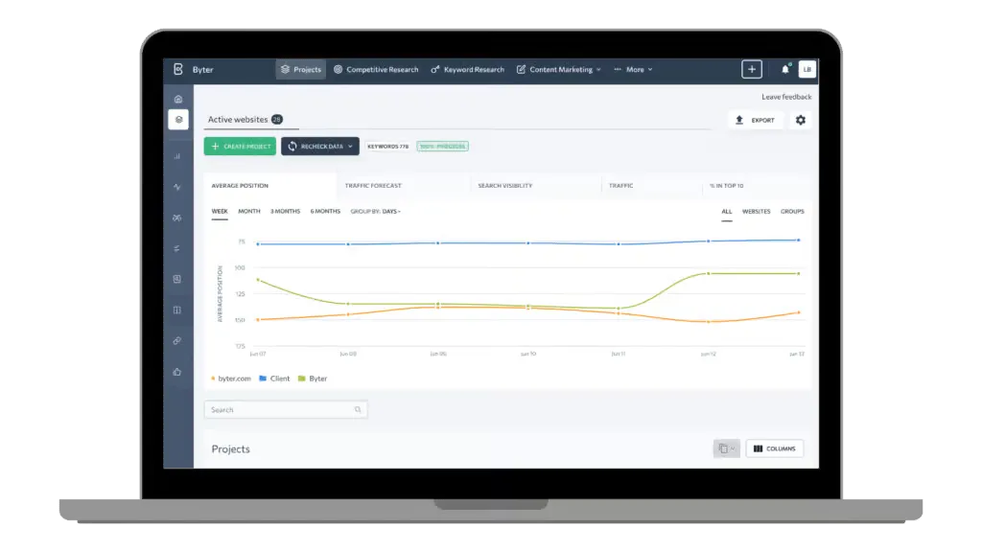Open the binoculars icon in sidebar
This screenshot has width=982, height=552.
click(x=177, y=218)
